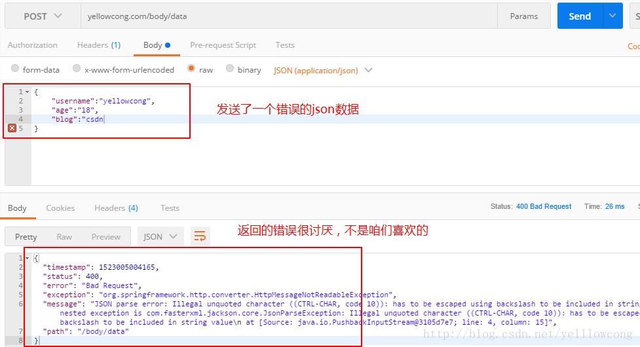Viewport: 640px width, 347px height.
Task: Open the request Headers (1) tab
Action: tap(99, 45)
